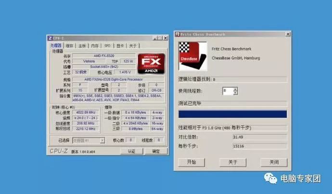Click the core voltage value 1.476 V
Screen dimensions: 332x194
[125, 72]
